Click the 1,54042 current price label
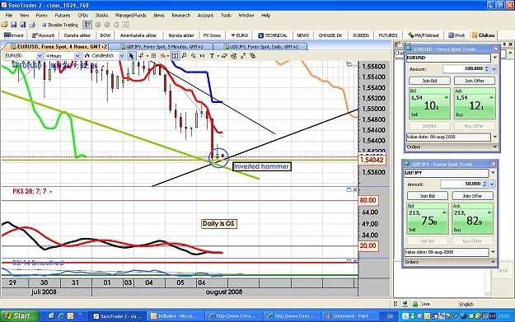Viewport: 515px width, 322px height. point(372,160)
